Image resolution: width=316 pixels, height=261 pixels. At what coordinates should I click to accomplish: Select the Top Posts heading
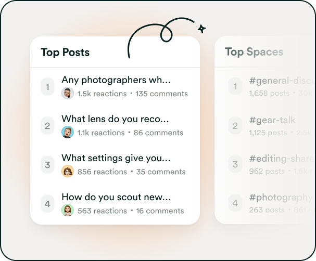point(65,52)
